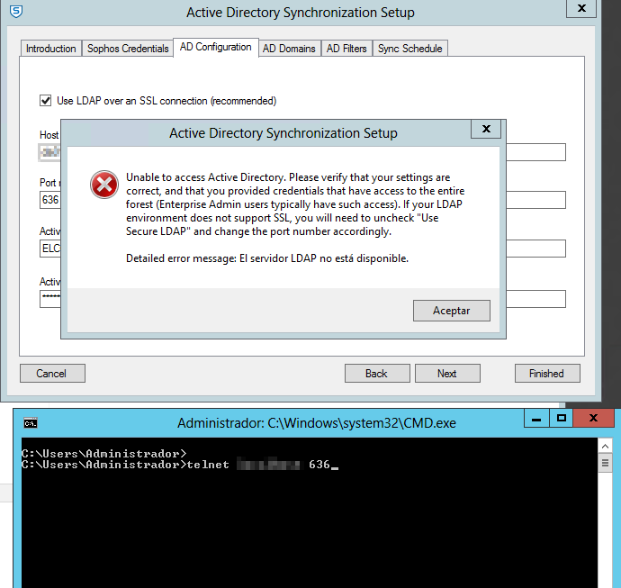Go to AD Domains tab
Screen dimensions: 621x588
tap(289, 49)
